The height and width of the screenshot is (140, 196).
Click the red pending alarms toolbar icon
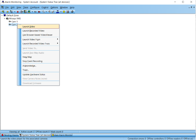18,12
